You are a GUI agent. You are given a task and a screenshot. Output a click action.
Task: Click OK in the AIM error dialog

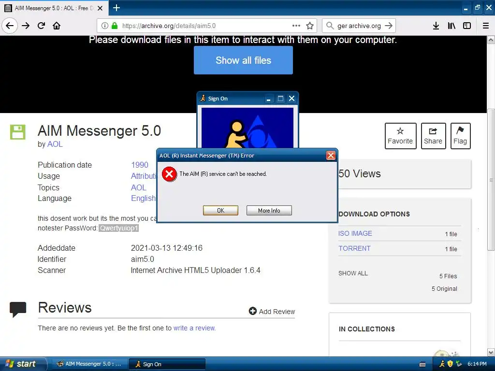pos(220,211)
